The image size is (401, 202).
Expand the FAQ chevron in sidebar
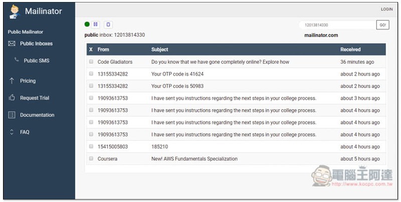[12, 132]
